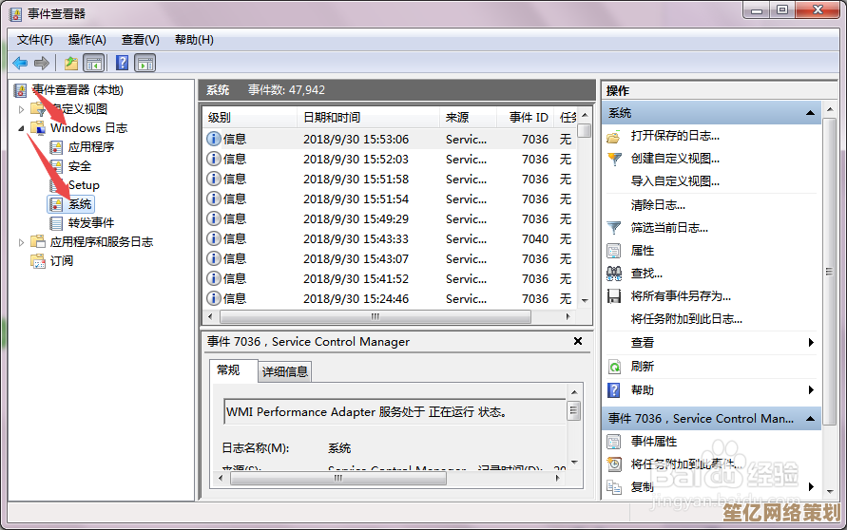Click the binoculars icon for 查找

coord(614,274)
